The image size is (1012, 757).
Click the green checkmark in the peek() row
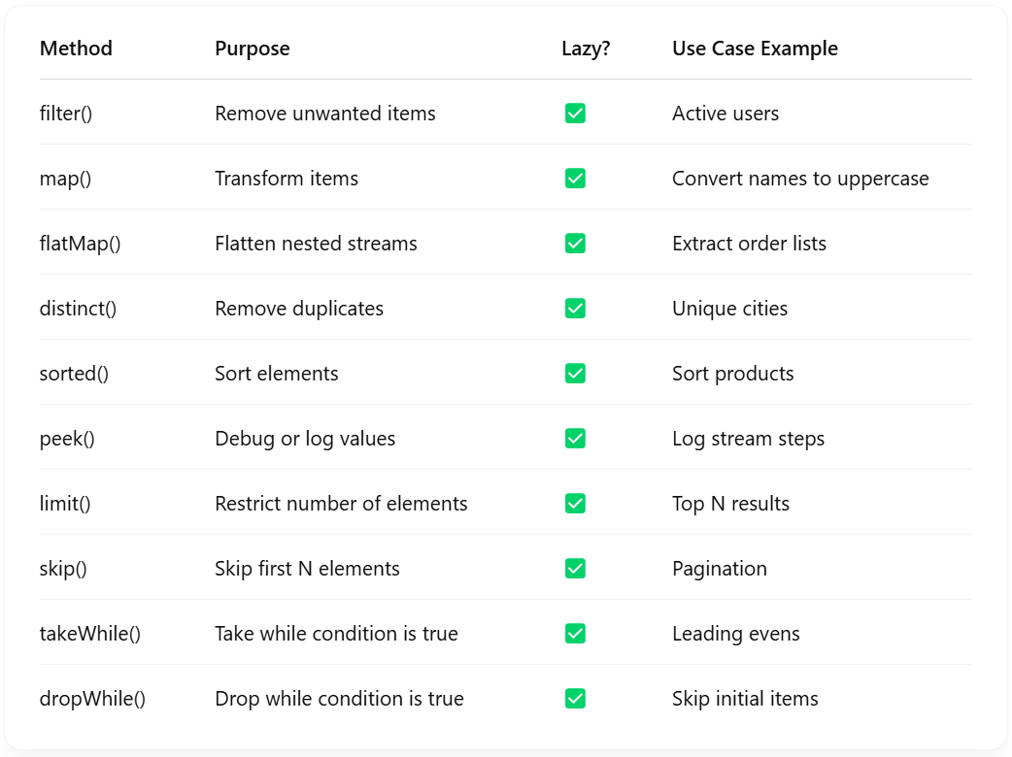[575, 439]
